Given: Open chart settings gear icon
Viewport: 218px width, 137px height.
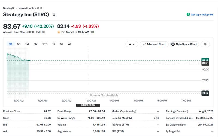Looking at the screenshot, I should pos(205,44).
